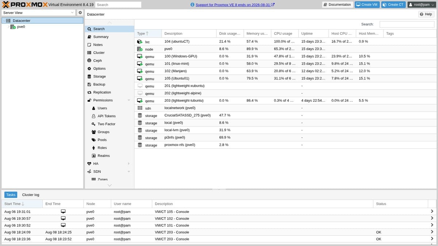Screen dimensions: 438x246
Task: Open the root@pam user menu
Action: [422, 5]
